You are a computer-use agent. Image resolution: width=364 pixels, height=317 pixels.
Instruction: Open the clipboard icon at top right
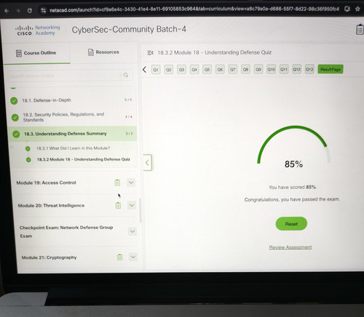pyautogui.click(x=360, y=29)
